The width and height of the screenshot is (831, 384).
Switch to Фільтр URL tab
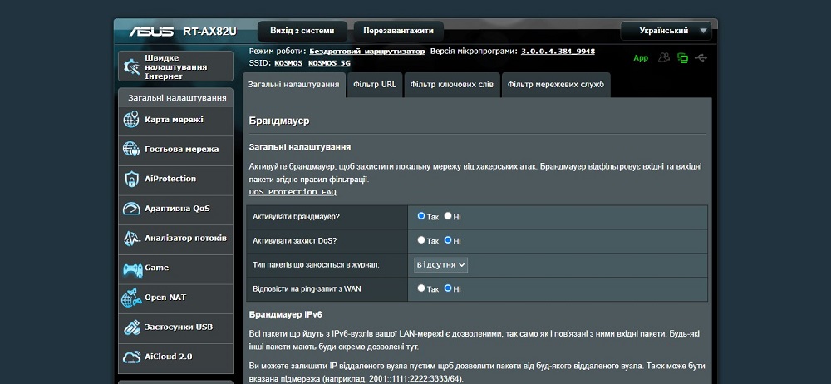point(375,85)
